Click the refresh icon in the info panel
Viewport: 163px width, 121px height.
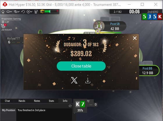click(x=70, y=106)
